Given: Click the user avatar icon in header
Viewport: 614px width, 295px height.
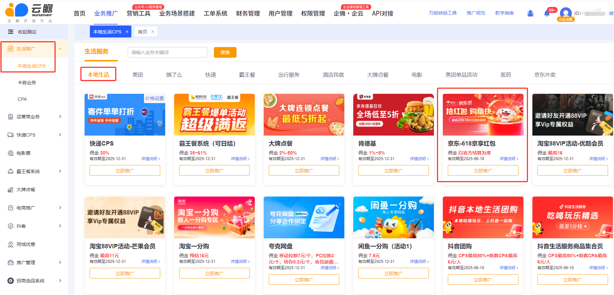Looking at the screenshot, I should [x=566, y=13].
